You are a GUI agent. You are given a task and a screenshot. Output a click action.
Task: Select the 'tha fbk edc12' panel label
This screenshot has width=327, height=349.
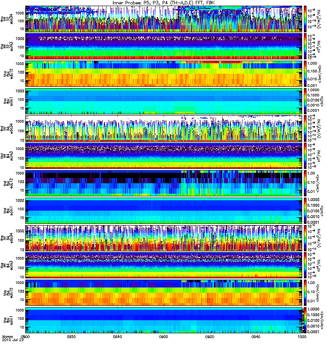8,74
